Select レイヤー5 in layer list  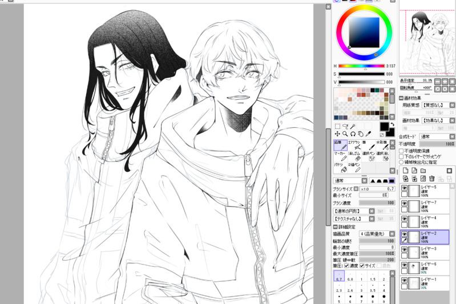point(425,191)
